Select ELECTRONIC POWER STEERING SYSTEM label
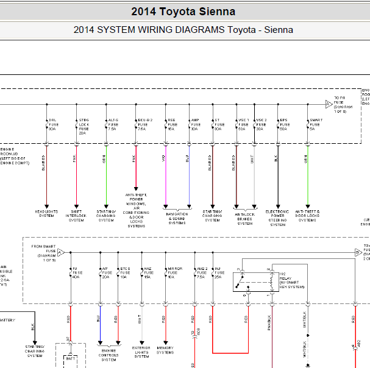The image size is (370, 368). click(277, 218)
